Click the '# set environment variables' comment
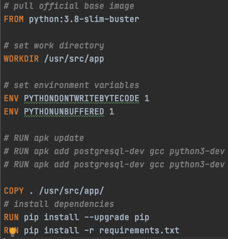 (x=72, y=86)
